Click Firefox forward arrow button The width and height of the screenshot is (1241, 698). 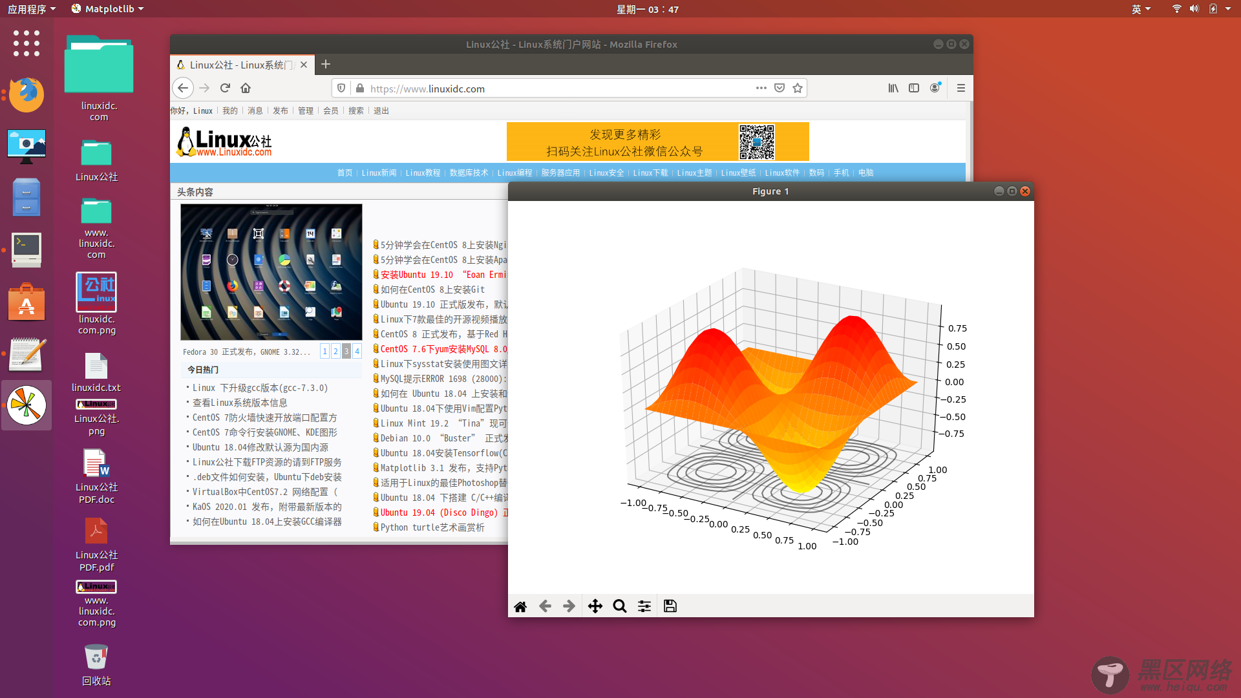pos(204,88)
